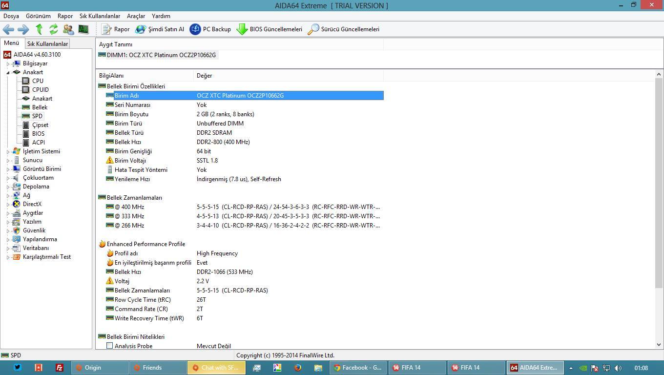Click the scrollbar down arrow

659,345
